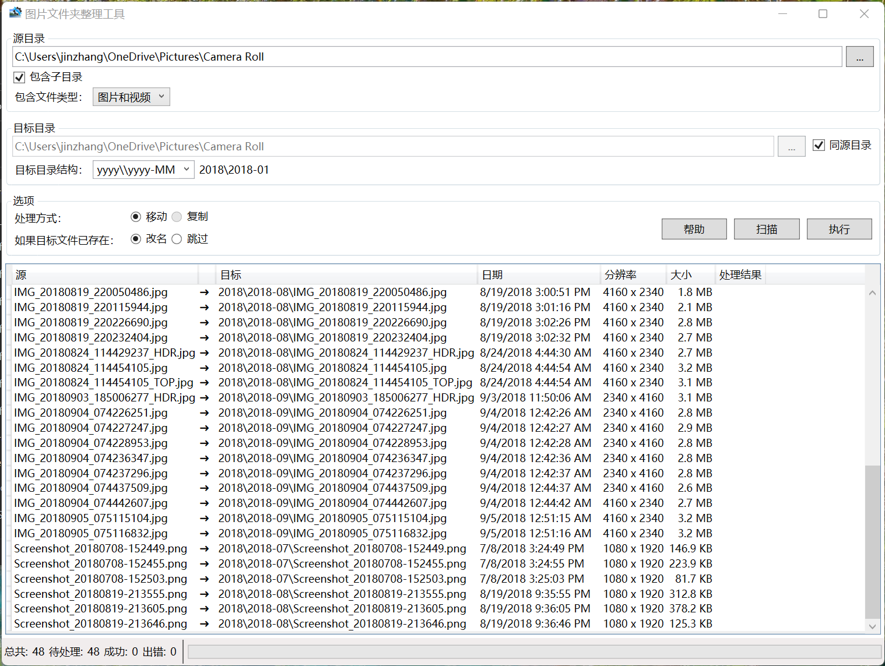Start scanning with the 扫描 button
The width and height of the screenshot is (885, 666).
coord(767,229)
